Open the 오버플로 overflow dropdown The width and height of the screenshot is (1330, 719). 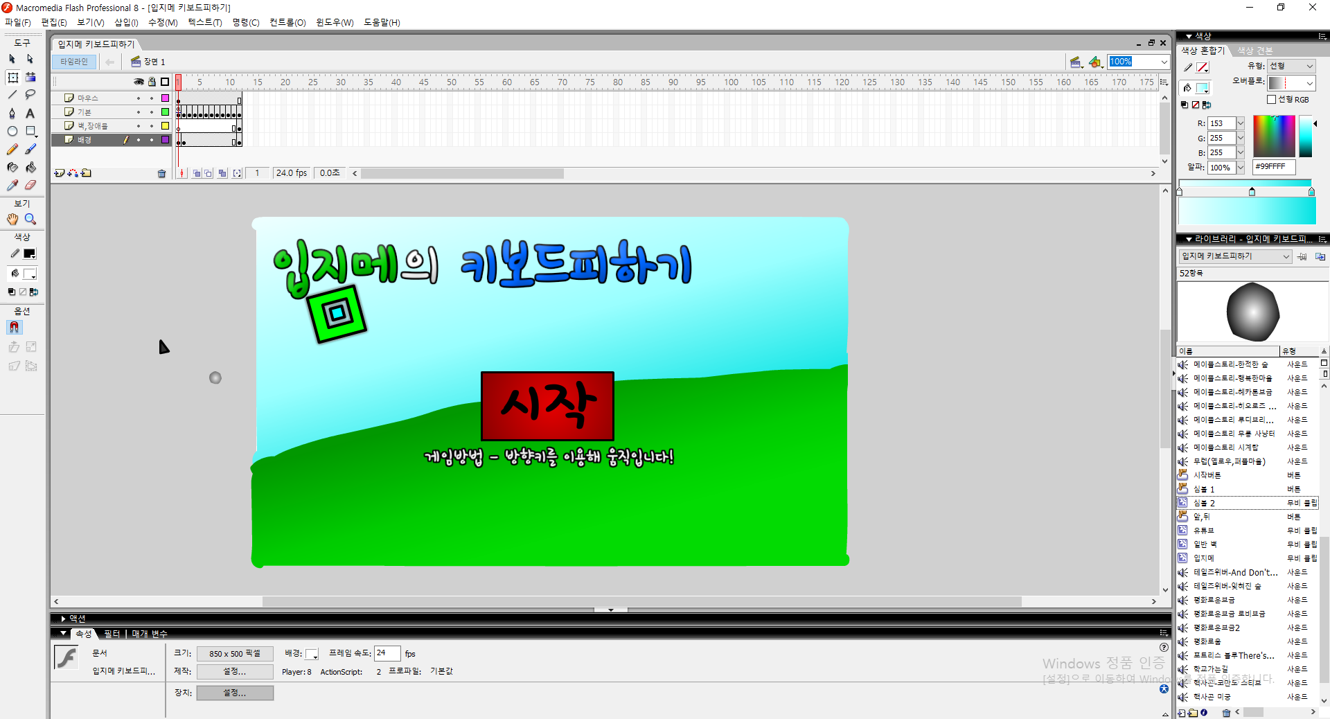1291,82
